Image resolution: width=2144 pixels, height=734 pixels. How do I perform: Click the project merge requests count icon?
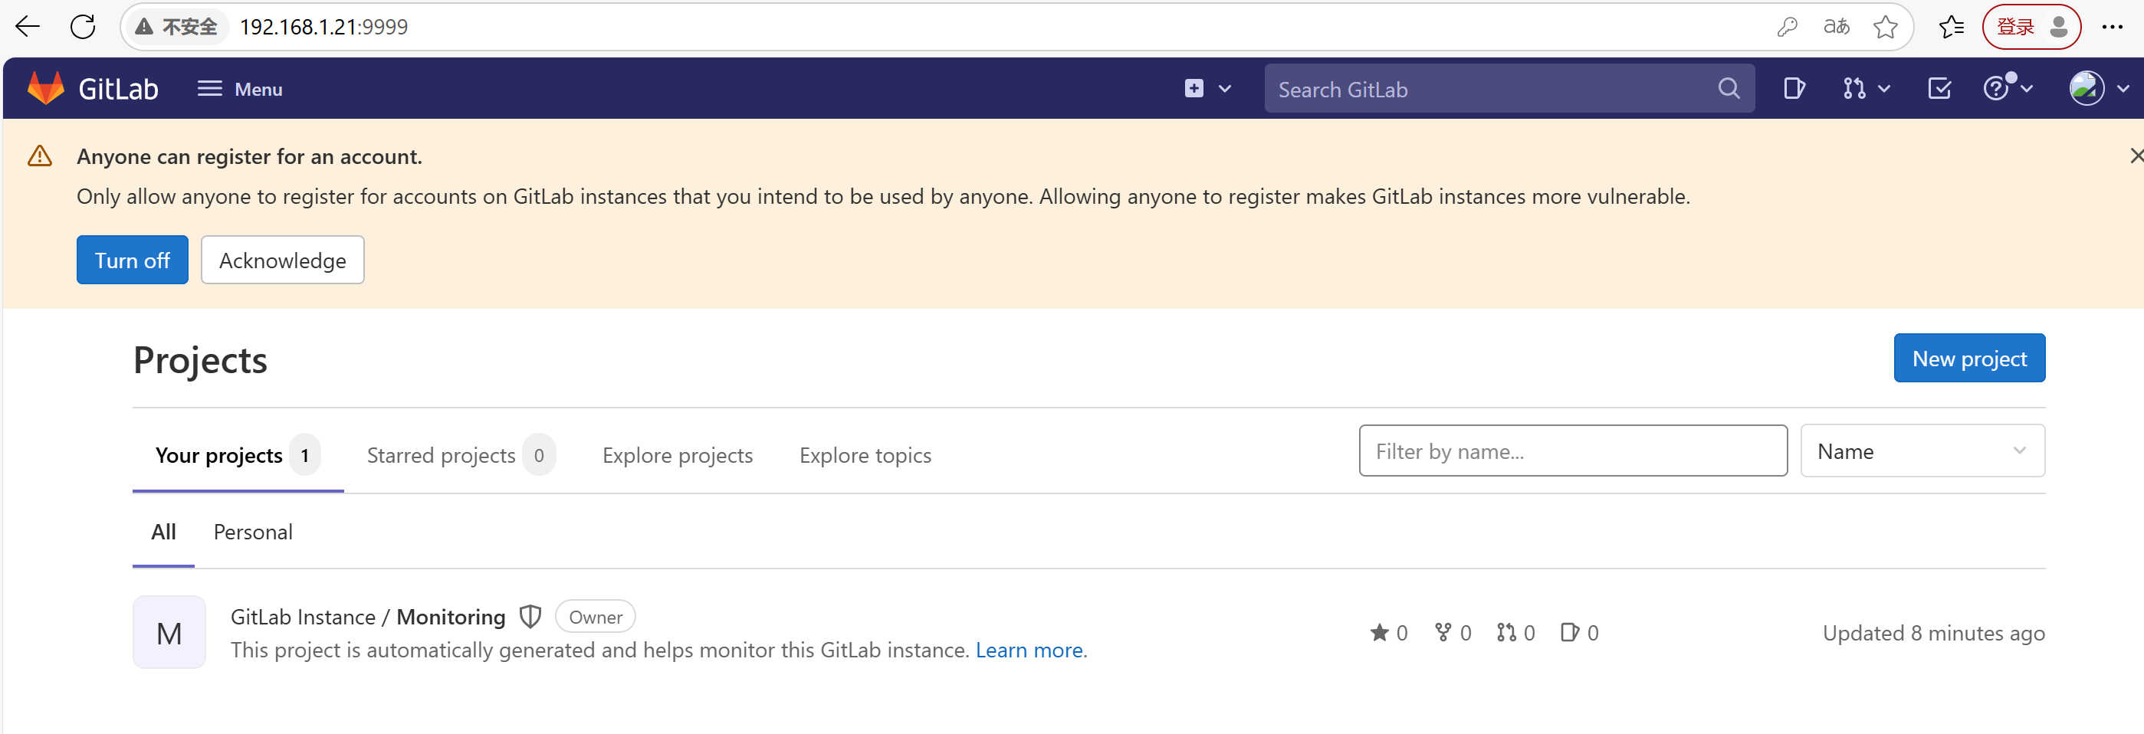tap(1505, 634)
